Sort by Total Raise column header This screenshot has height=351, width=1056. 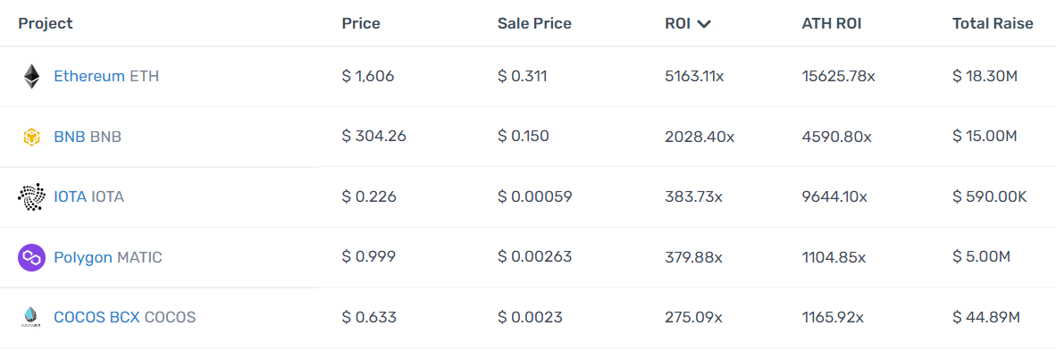(993, 23)
